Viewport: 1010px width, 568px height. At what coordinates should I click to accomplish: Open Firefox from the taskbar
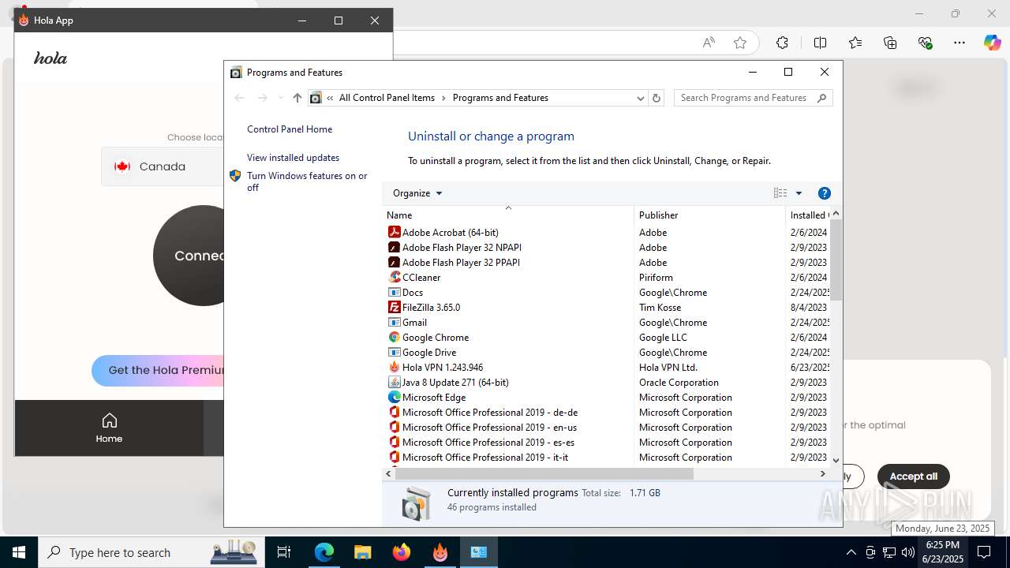[x=401, y=552]
